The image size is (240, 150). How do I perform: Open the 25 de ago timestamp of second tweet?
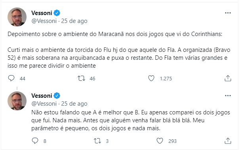tap(74, 104)
